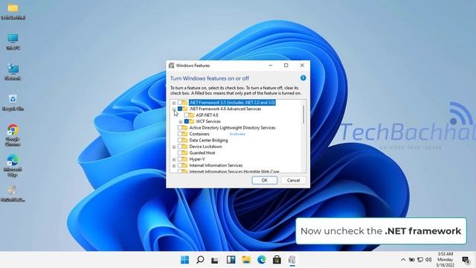This screenshot has width=476, height=268.
Task: Maximize the Windows Features dialog
Action: click(286, 66)
